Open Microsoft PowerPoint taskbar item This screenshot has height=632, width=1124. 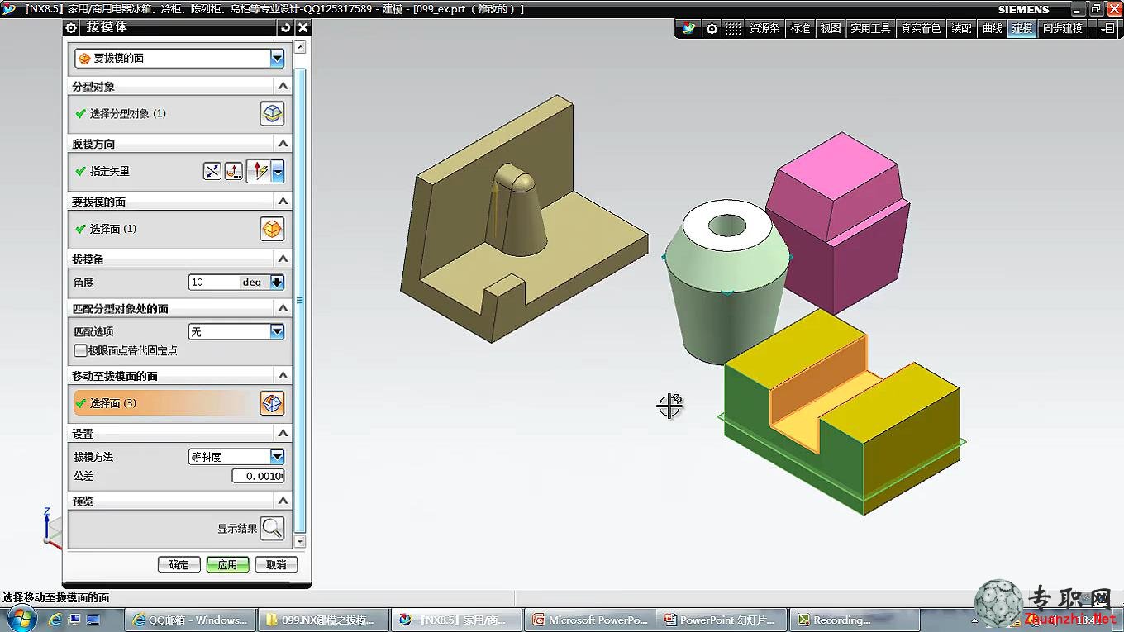[x=590, y=620]
